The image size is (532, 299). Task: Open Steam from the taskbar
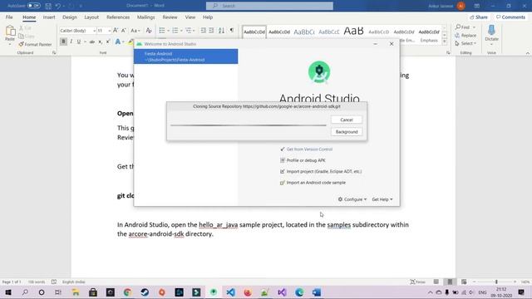(145, 292)
